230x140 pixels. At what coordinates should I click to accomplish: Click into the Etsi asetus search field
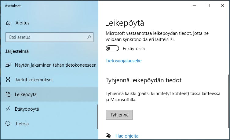click(x=49, y=37)
